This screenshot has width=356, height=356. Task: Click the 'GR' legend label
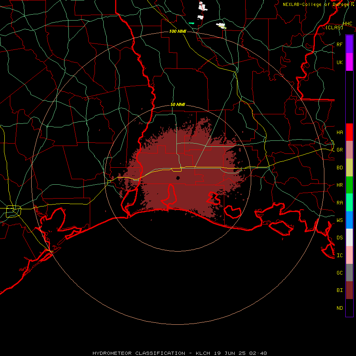(x=339, y=150)
